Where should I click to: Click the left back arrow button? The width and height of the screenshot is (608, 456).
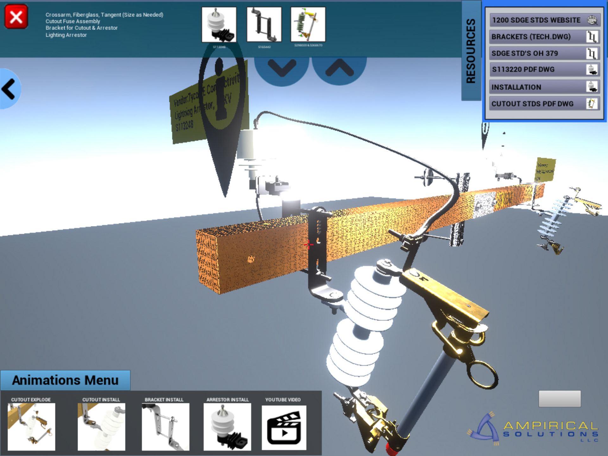[9, 89]
